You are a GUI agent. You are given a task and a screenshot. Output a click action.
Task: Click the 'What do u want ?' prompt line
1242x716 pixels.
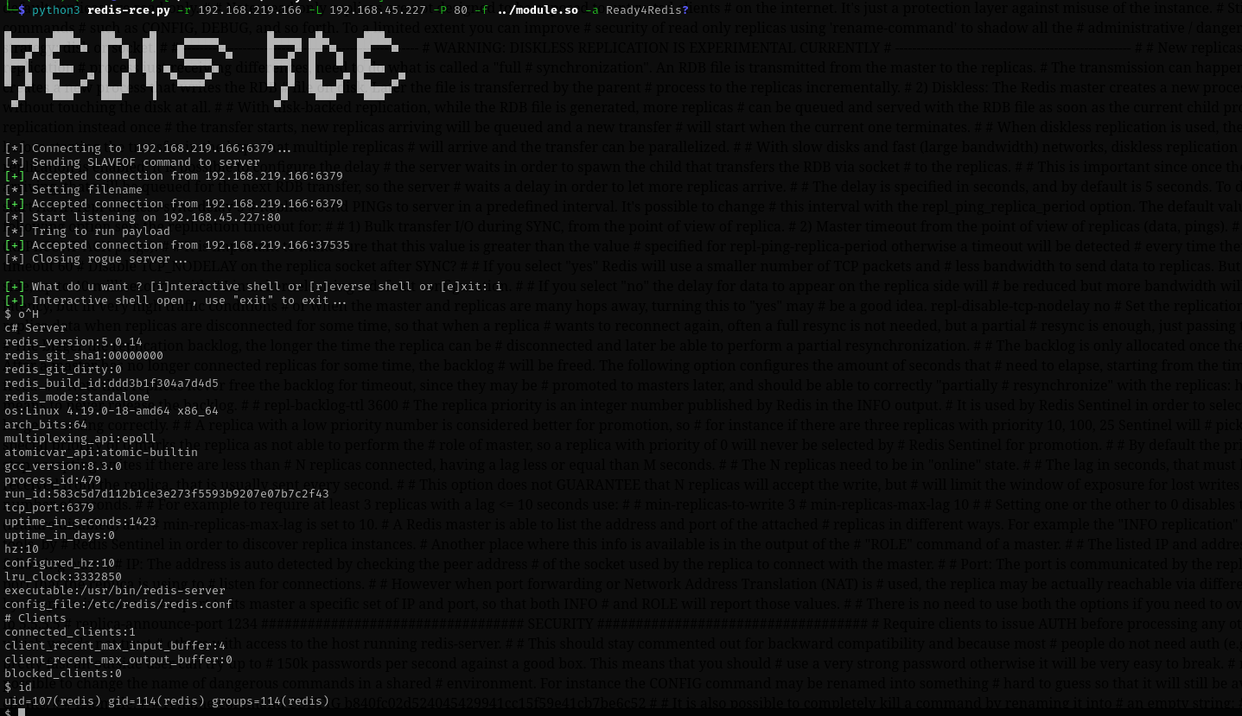tap(253, 287)
